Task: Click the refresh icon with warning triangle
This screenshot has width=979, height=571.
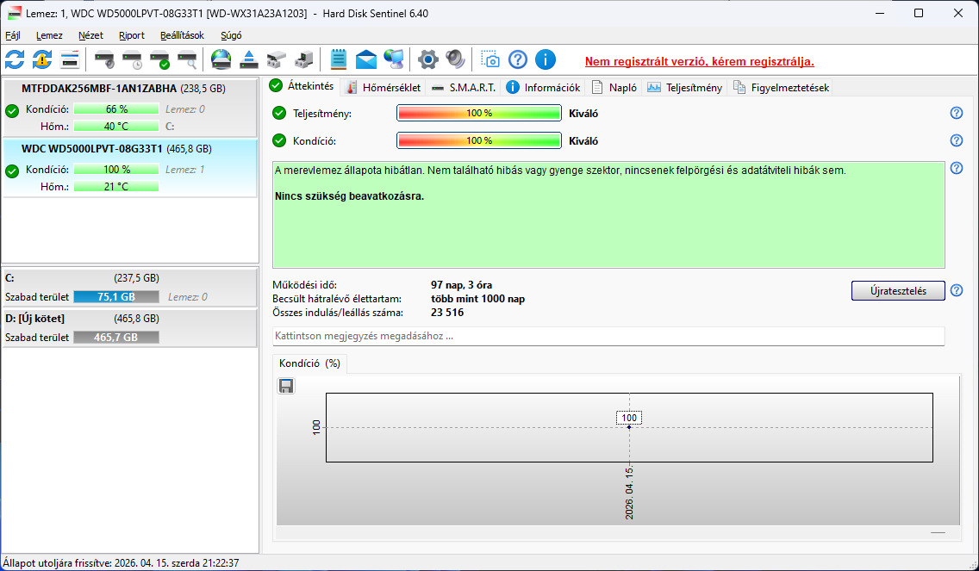Action: coord(42,60)
